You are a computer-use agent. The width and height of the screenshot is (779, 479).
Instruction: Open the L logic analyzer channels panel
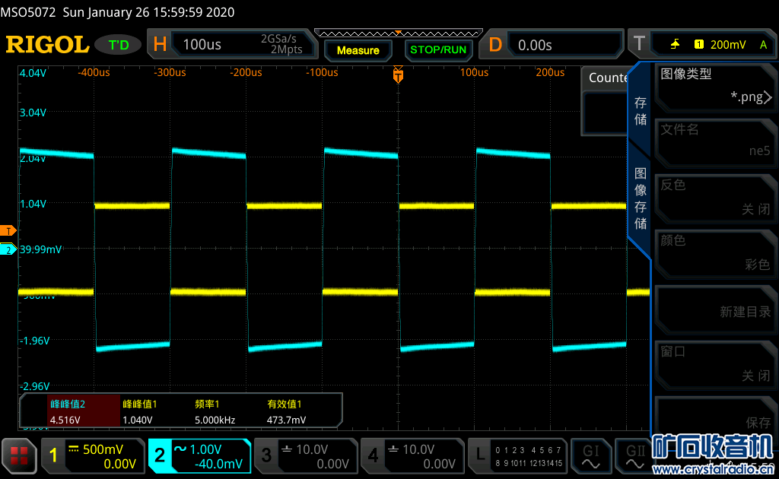pyautogui.click(x=519, y=455)
